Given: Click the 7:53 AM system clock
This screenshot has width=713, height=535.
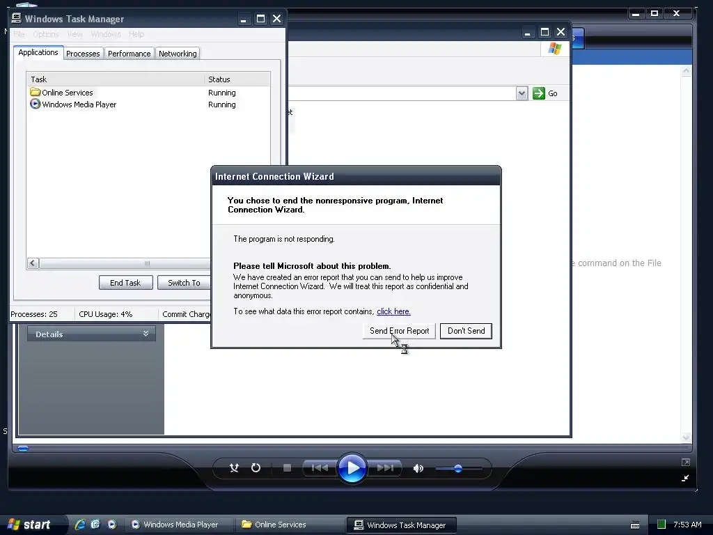Looking at the screenshot, I should (x=687, y=525).
